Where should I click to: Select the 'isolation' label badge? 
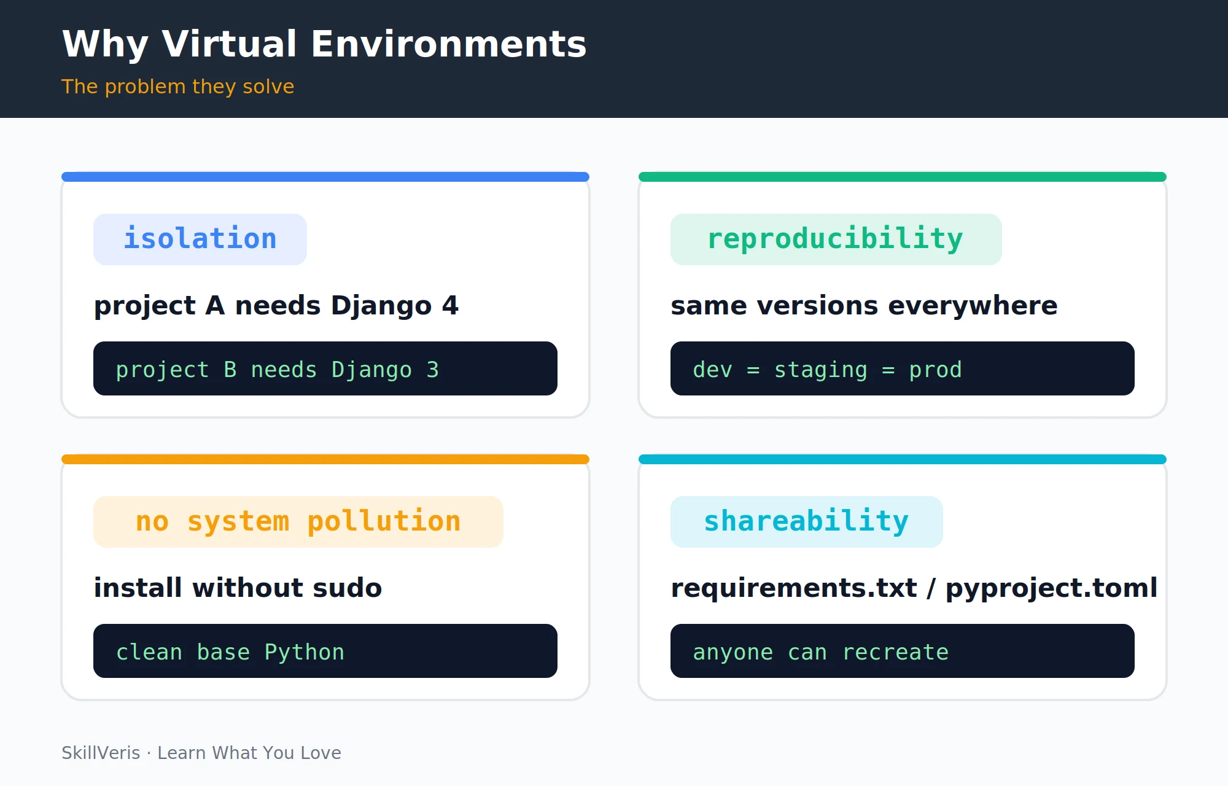click(200, 239)
